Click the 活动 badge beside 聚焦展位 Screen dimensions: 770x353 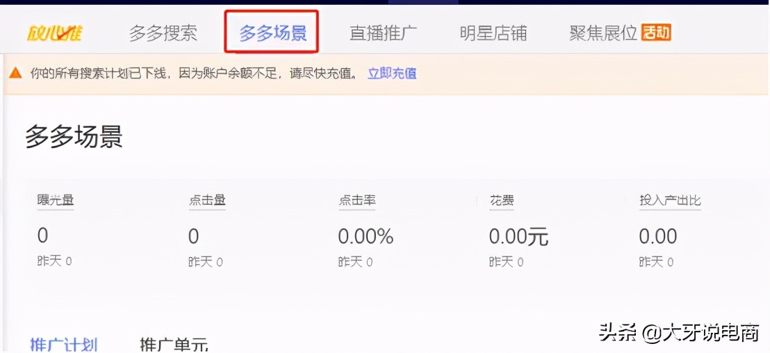[x=656, y=33]
